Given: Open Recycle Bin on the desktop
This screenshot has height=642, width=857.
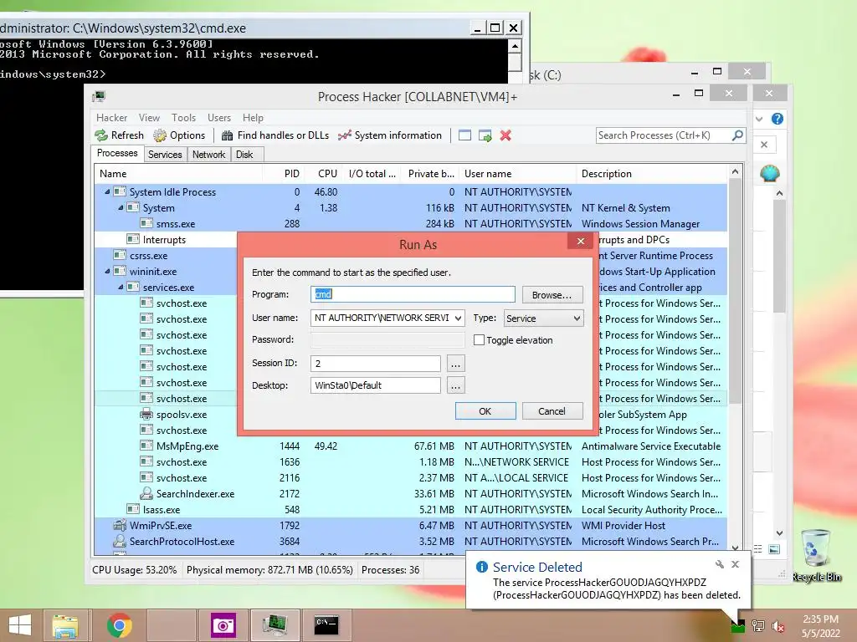Looking at the screenshot, I should (x=817, y=555).
